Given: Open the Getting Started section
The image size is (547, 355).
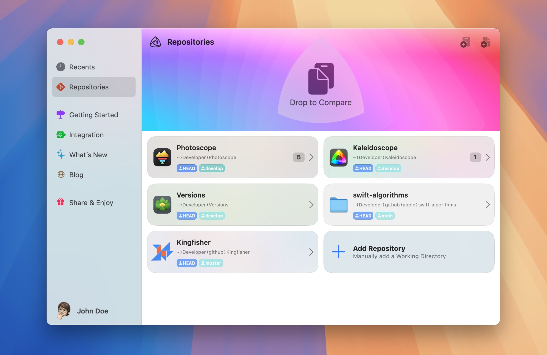Looking at the screenshot, I should [94, 115].
